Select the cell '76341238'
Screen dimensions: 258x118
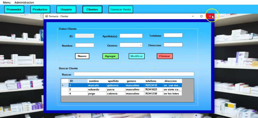click(154, 93)
